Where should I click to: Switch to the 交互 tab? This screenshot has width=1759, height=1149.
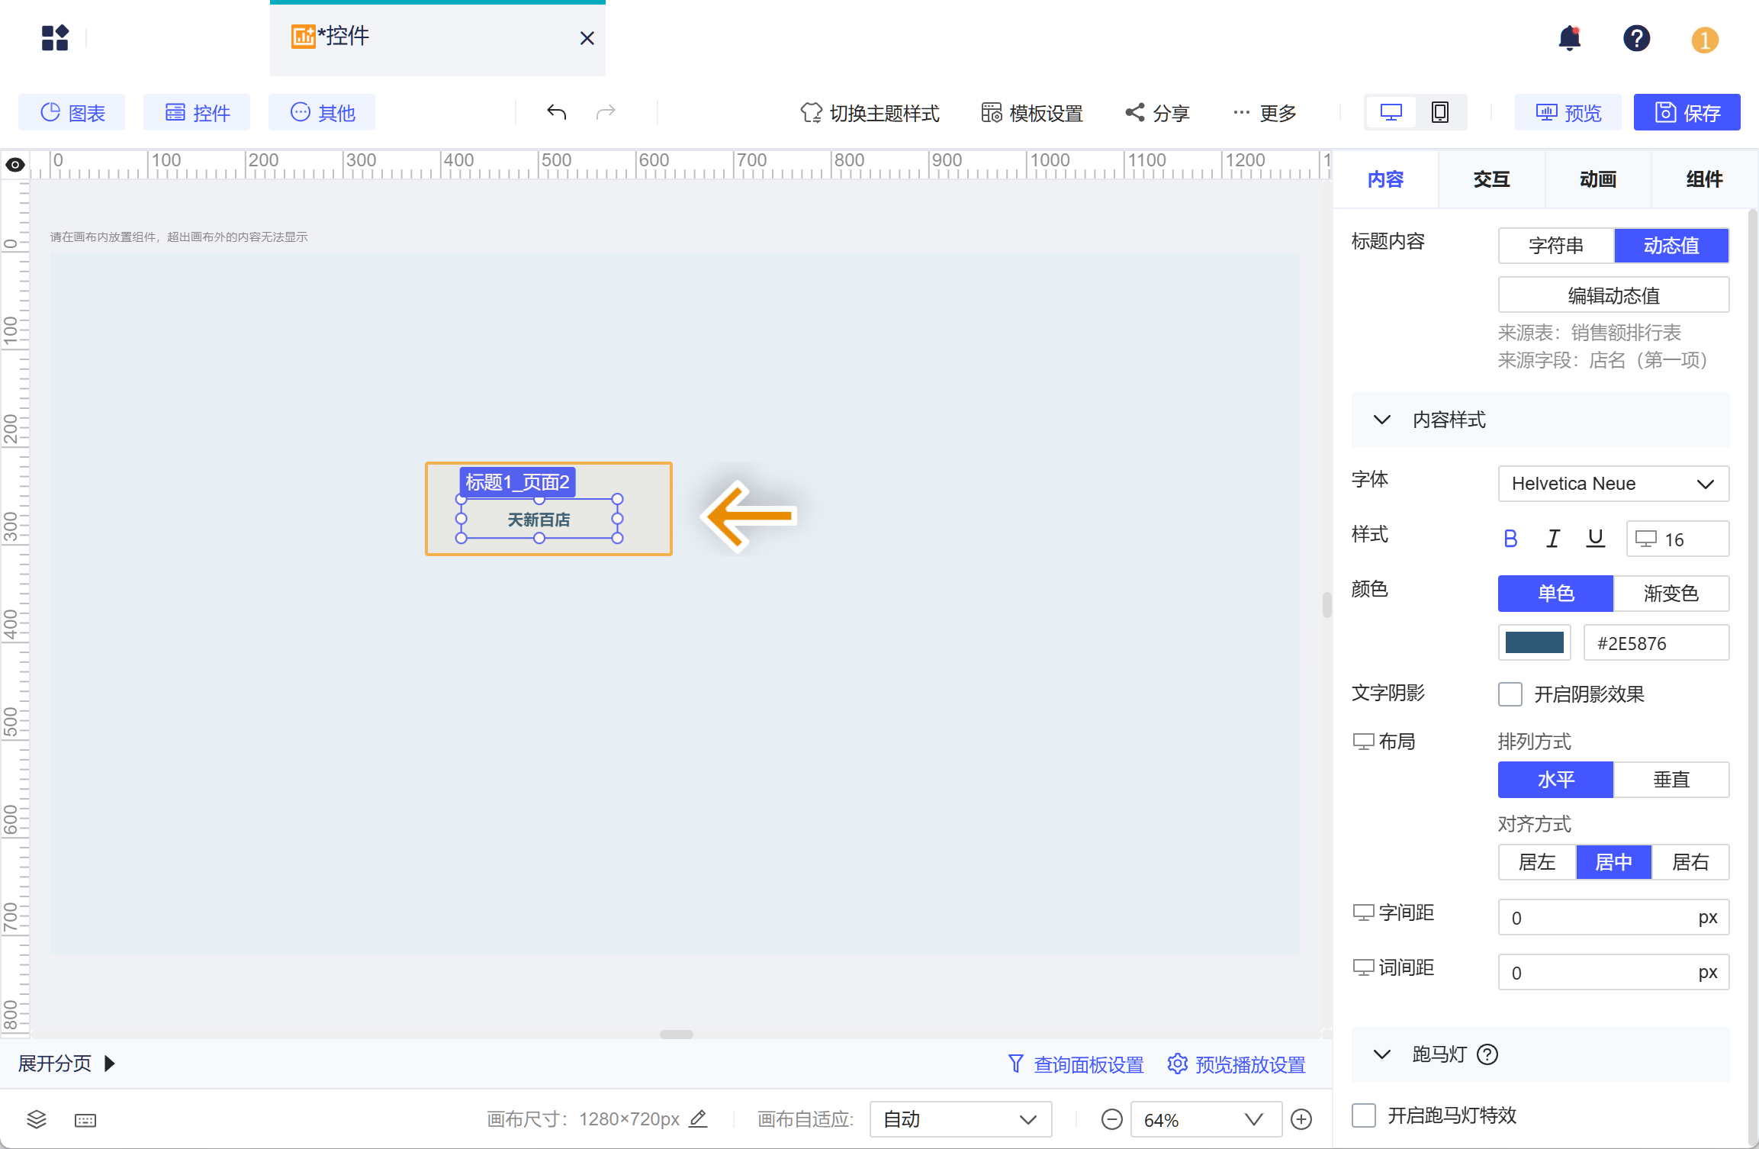coord(1491,179)
